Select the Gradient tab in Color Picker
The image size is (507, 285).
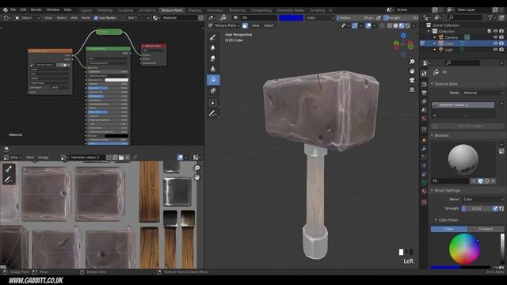pyautogui.click(x=486, y=229)
